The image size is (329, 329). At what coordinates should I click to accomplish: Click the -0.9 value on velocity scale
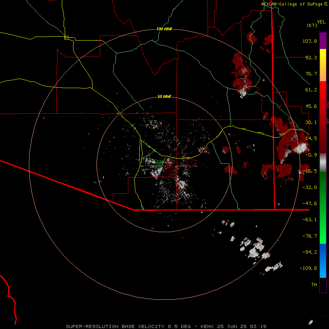311,155
